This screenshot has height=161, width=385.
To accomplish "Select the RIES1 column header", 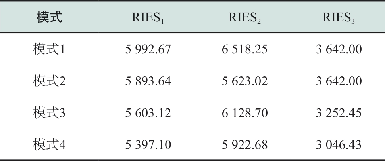I will (148, 18).
